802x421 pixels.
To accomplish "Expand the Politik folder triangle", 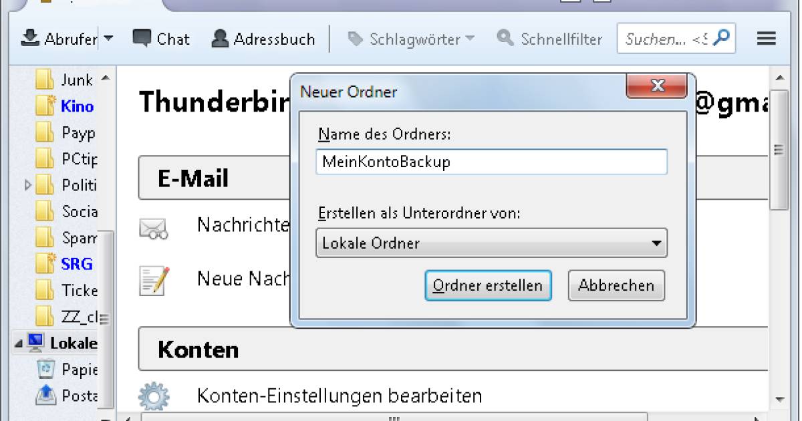I will pyautogui.click(x=27, y=184).
